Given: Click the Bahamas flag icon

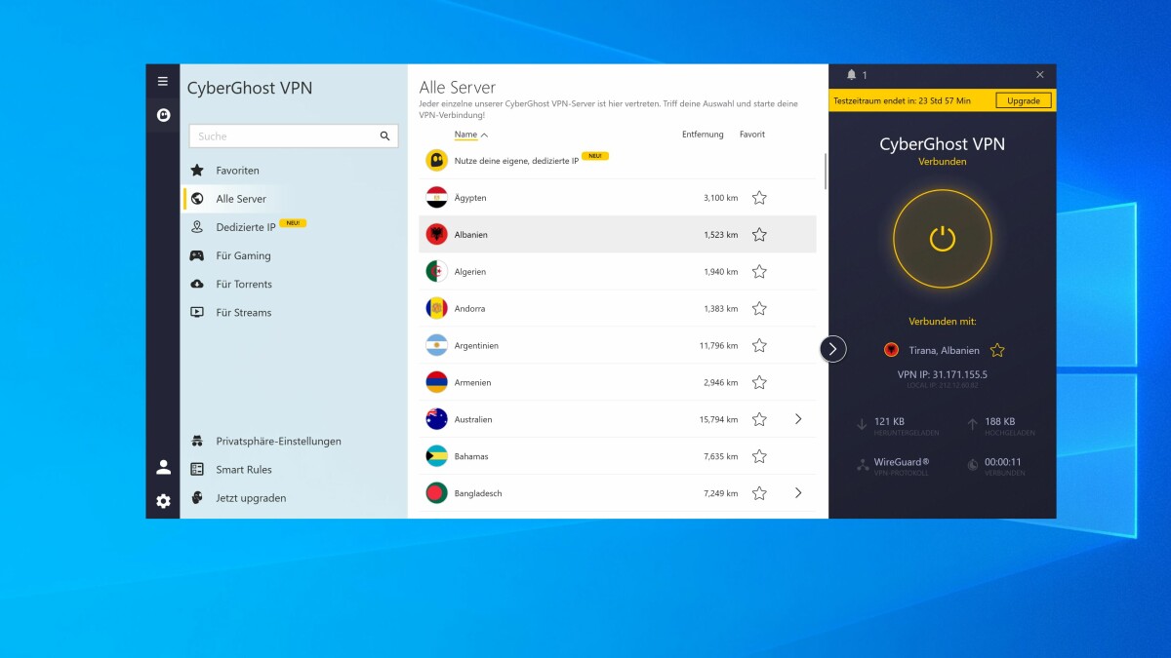Looking at the screenshot, I should [436, 456].
